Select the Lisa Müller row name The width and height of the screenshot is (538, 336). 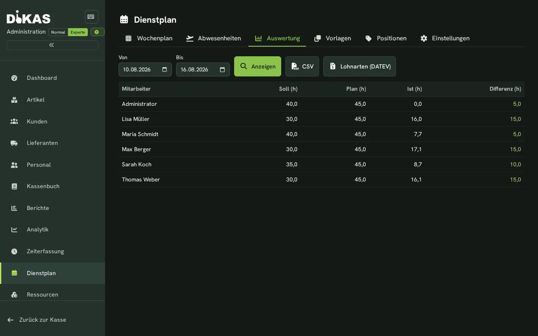[136, 119]
